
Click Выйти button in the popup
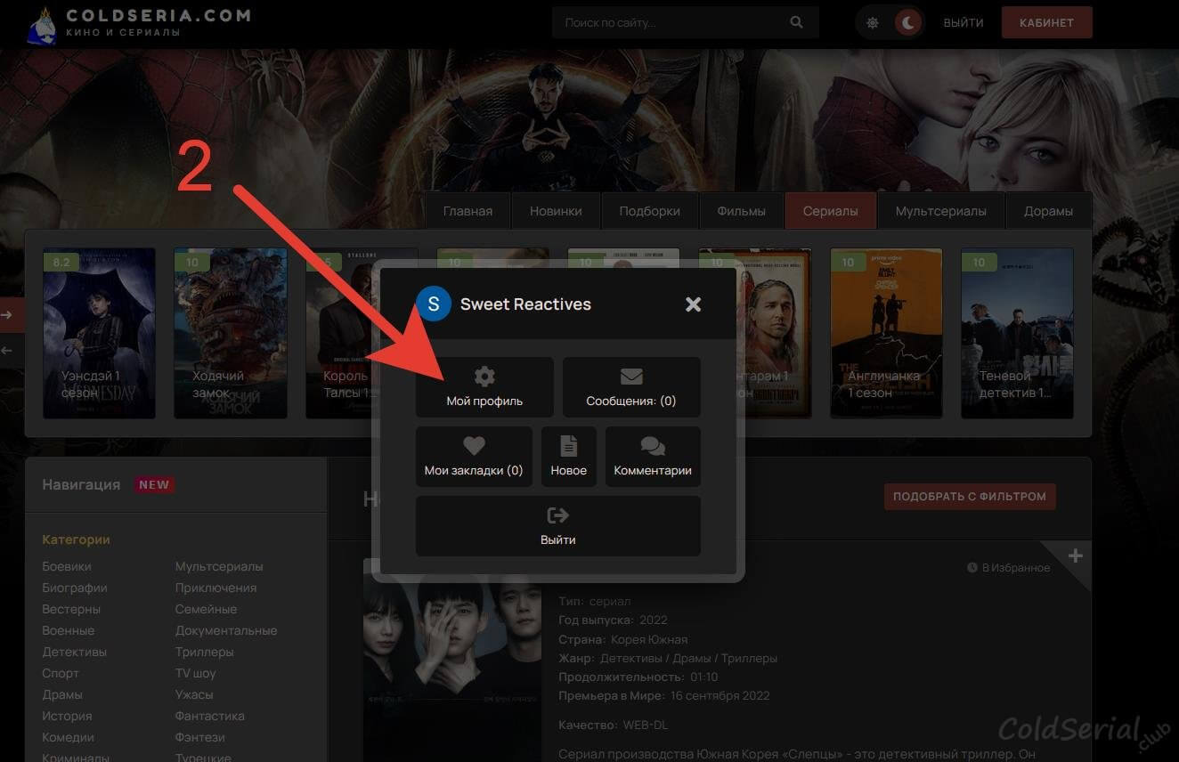558,526
